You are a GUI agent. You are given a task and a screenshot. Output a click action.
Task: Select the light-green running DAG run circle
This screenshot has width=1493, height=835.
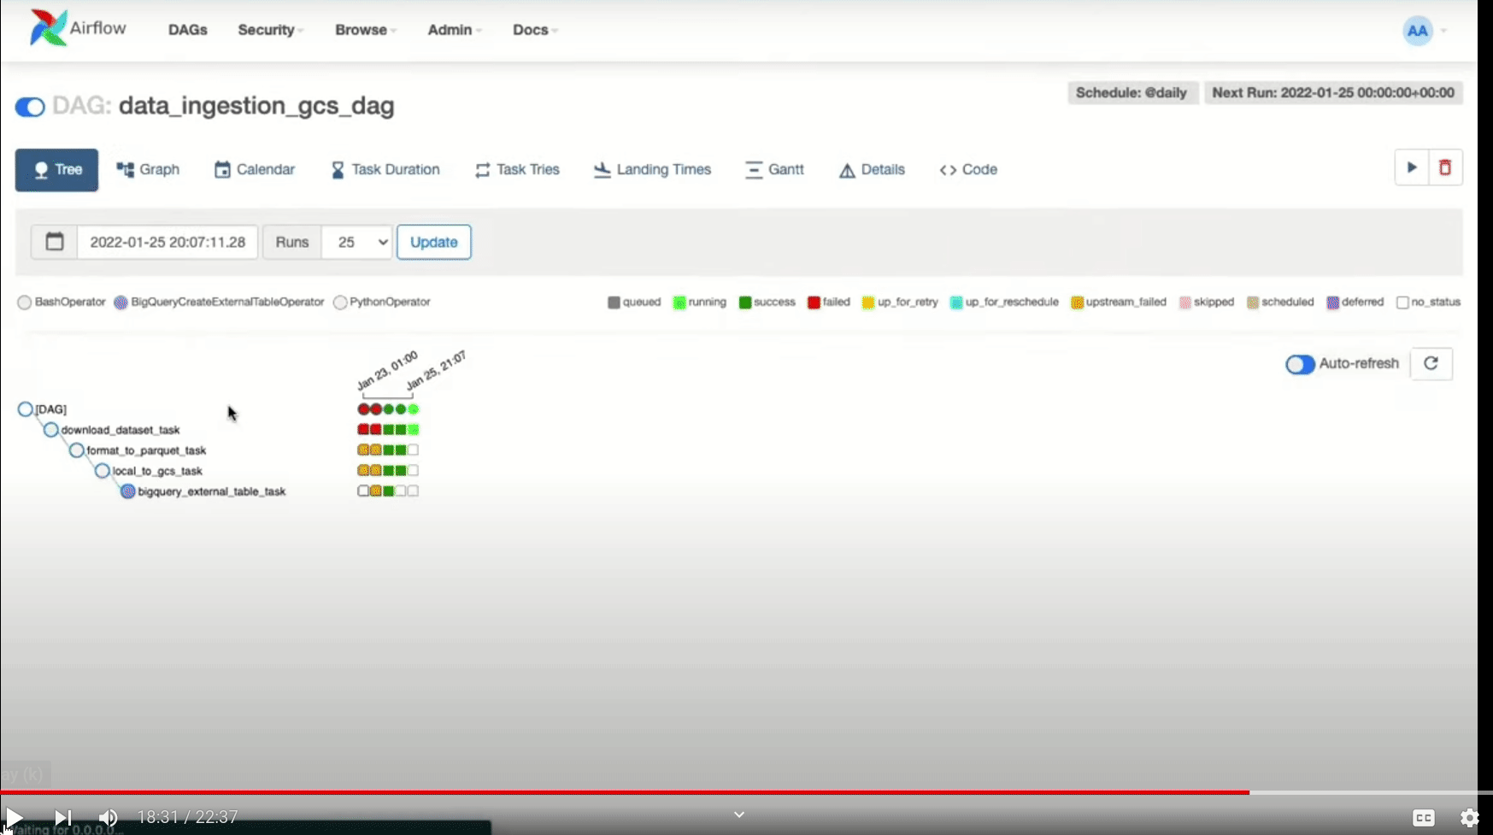click(413, 409)
